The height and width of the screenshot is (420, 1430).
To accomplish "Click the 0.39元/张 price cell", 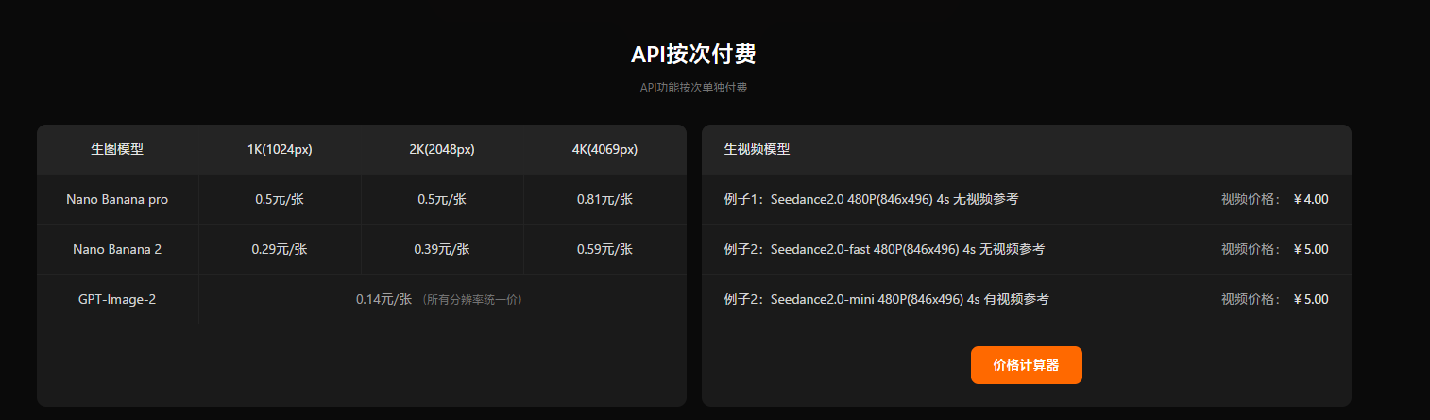I will [441, 249].
